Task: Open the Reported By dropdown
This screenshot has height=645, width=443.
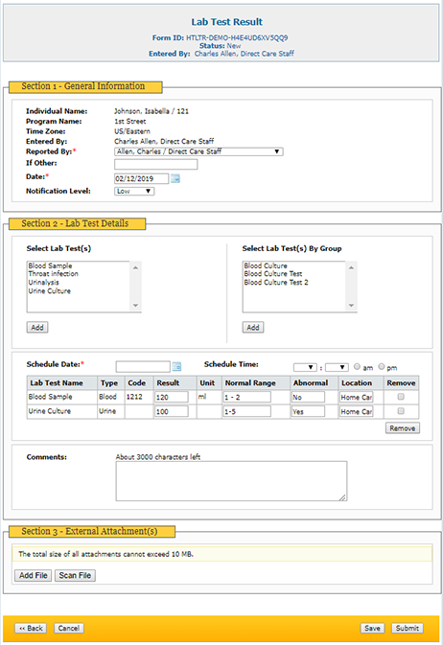Action: coord(198,151)
